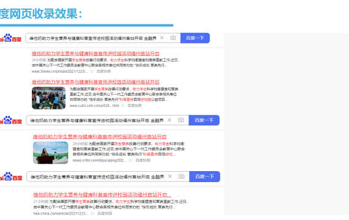The height and width of the screenshot is (220, 349).
Task: Open the result title above the cnfol.com result
Action: tap(100, 136)
